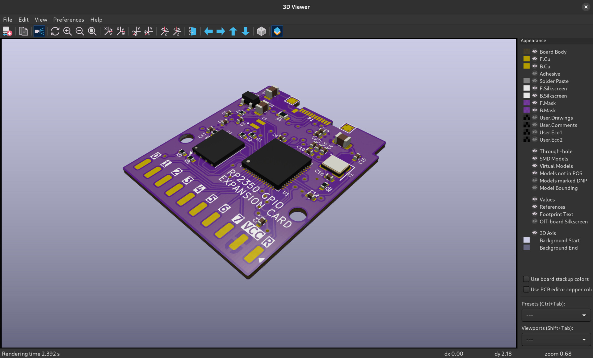Click the Zoom in magnifier icon

[x=67, y=31]
